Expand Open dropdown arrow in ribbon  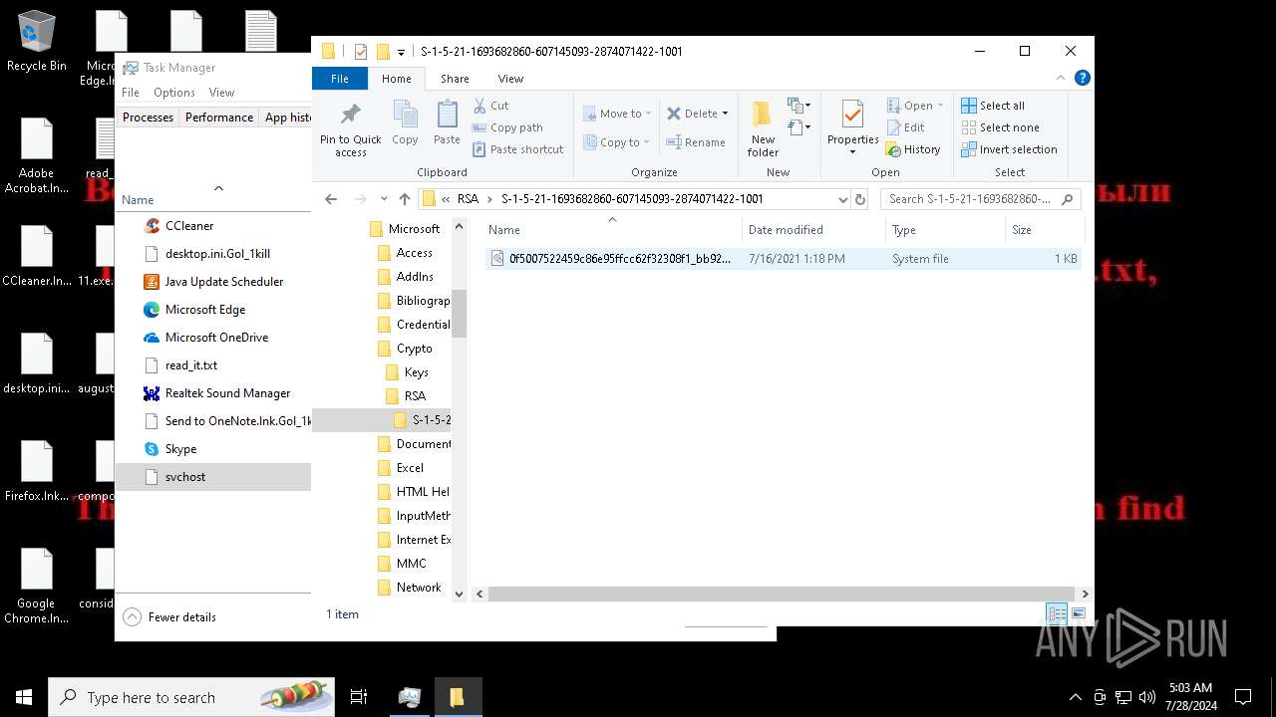point(940,106)
